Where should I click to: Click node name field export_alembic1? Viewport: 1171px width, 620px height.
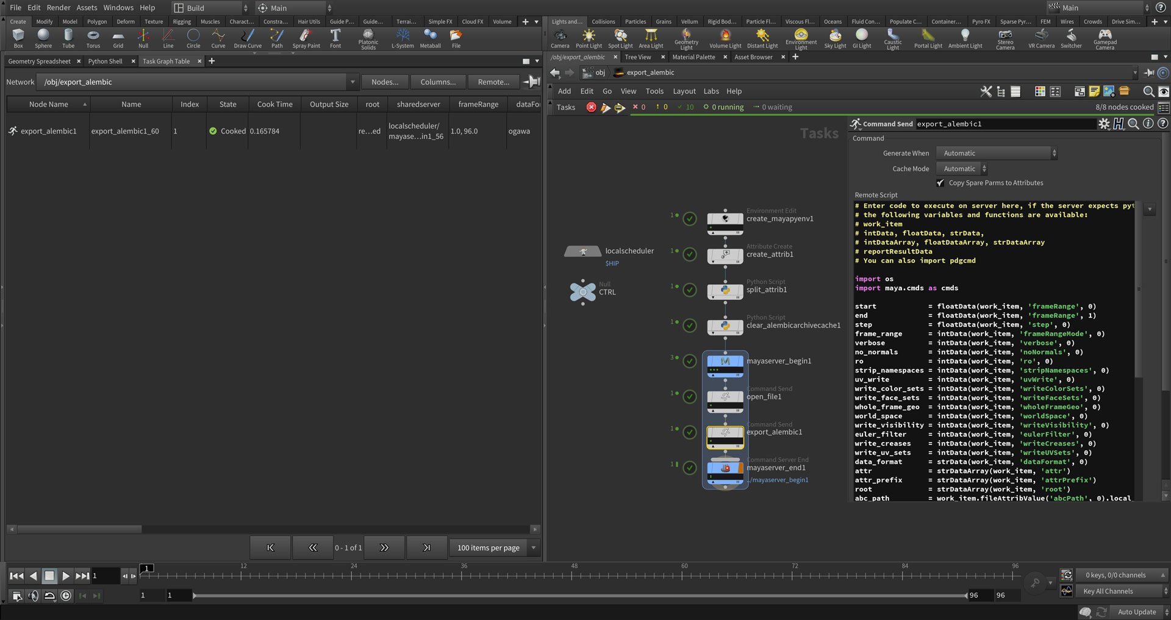(x=1006, y=124)
